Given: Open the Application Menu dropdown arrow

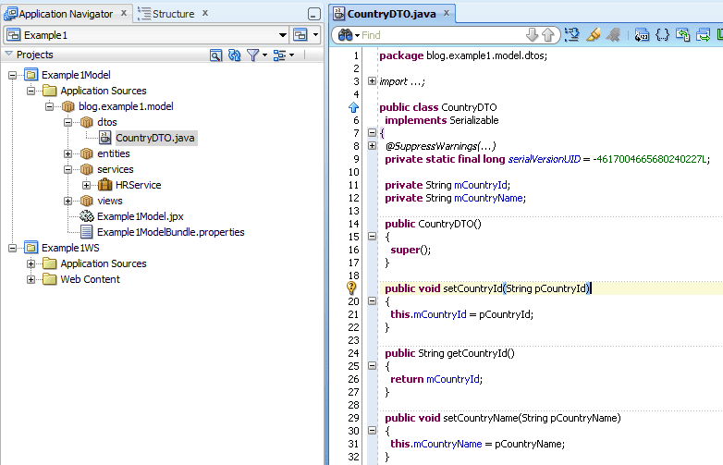Looking at the screenshot, I should click(x=316, y=35).
